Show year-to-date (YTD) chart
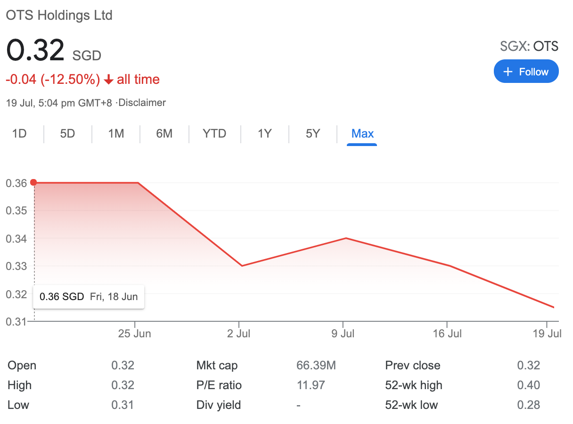Image resolution: width=573 pixels, height=424 pixels. (214, 134)
